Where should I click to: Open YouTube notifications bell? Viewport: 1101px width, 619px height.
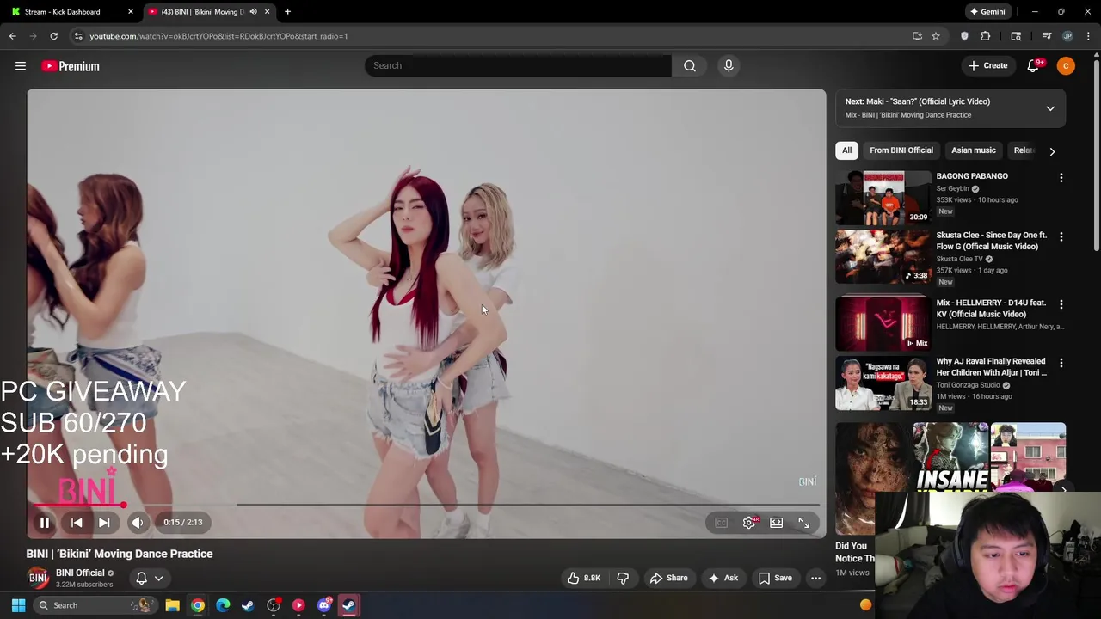pos(1034,66)
